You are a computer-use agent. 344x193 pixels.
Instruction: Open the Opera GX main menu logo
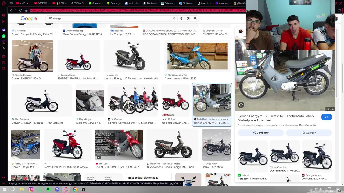(3, 3)
